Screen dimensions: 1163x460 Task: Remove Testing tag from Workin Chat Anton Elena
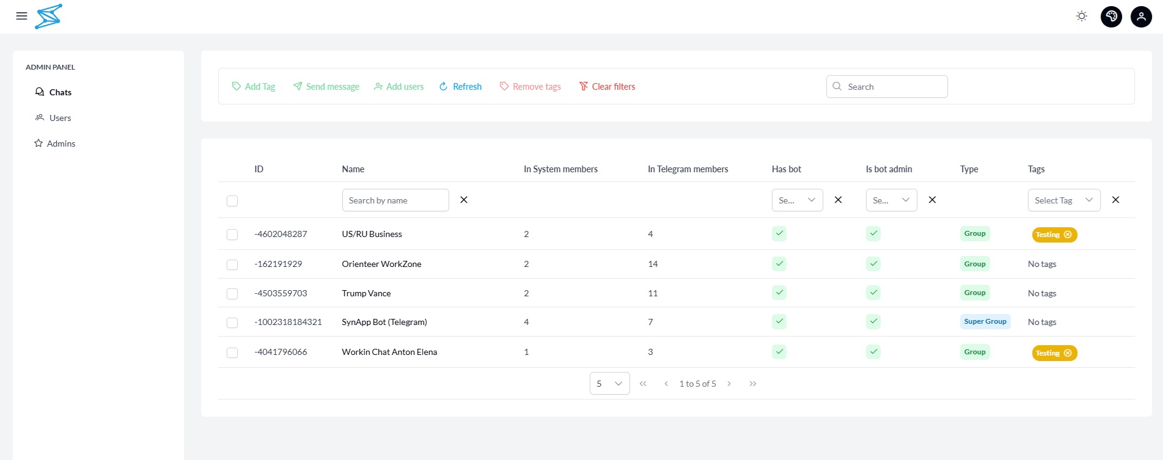1068,353
